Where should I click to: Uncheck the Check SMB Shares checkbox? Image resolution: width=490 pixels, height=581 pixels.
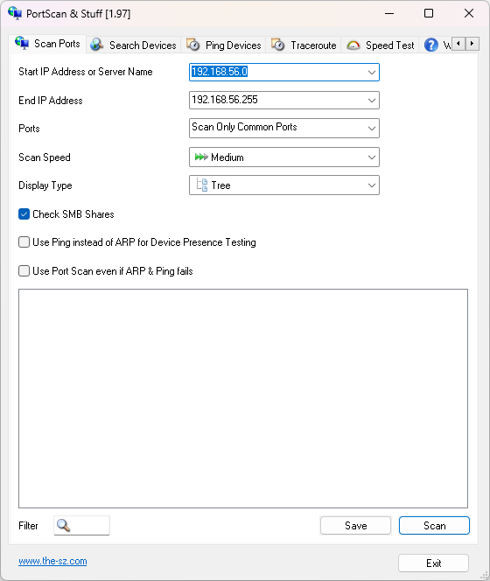[x=24, y=214]
